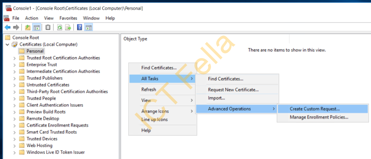Click the green Refresh toolbar icon

coord(60,28)
